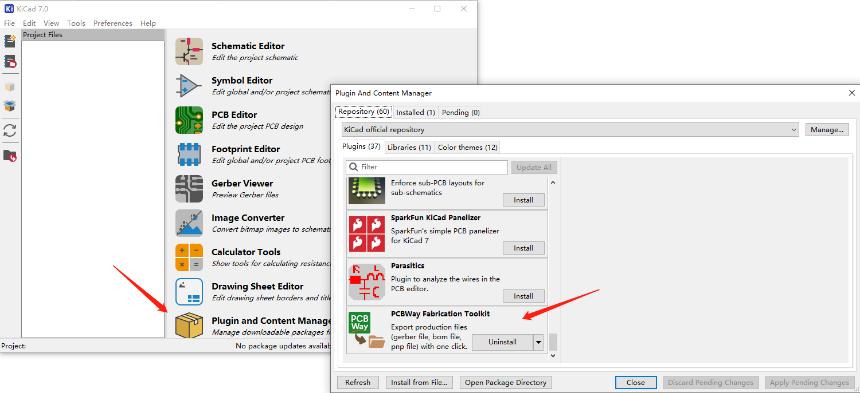This screenshot has height=393, width=860.
Task: Click the Discard Pending Changes button
Action: (711, 383)
